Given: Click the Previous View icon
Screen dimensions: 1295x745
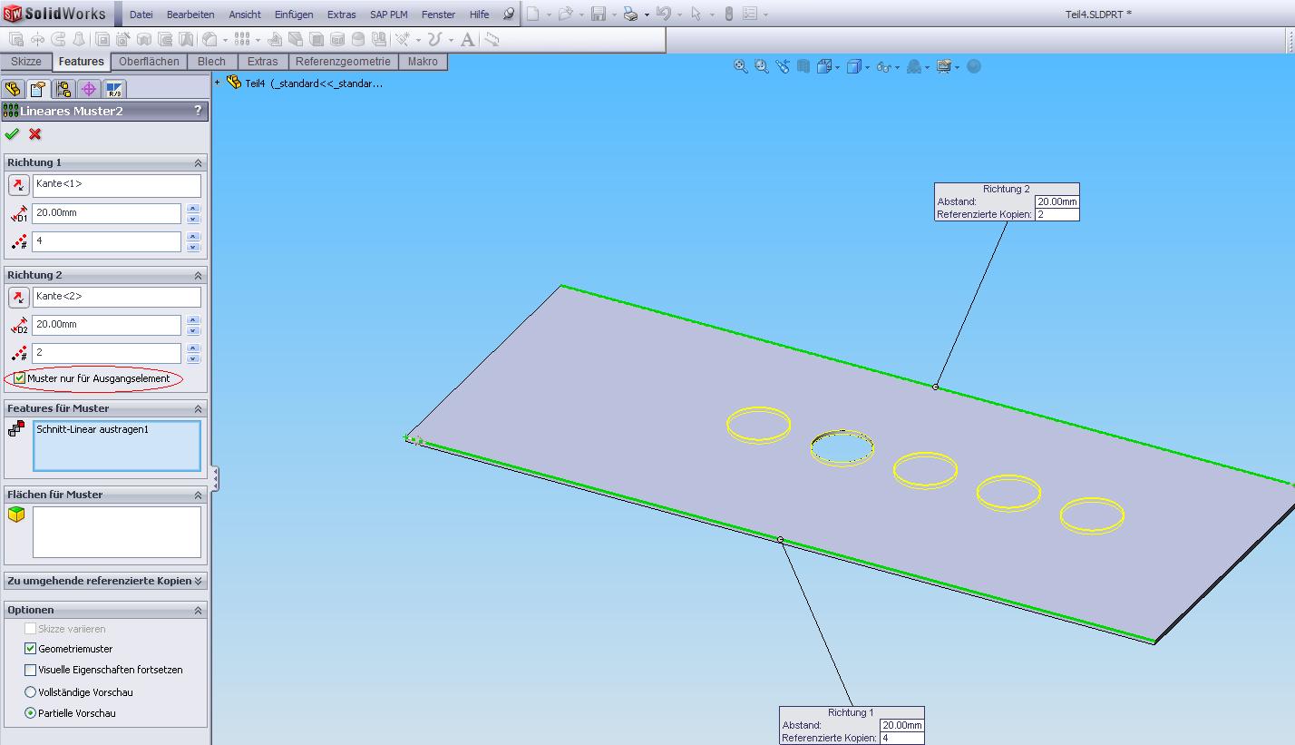Looking at the screenshot, I should coord(783,66).
